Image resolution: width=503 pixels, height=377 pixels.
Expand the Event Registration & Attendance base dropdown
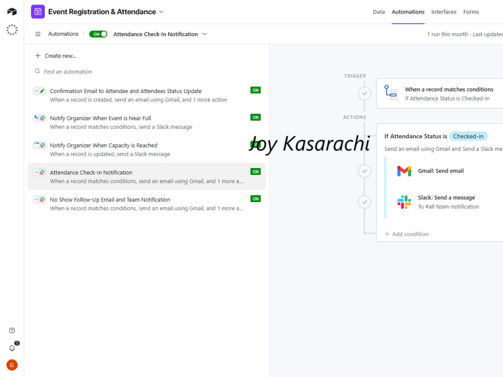161,12
